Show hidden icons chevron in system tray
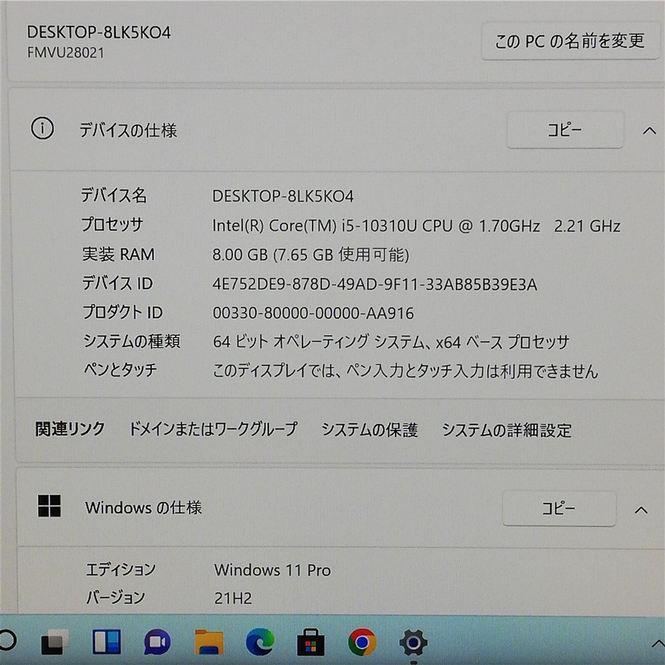Image resolution: width=665 pixels, height=665 pixels. (x=658, y=643)
